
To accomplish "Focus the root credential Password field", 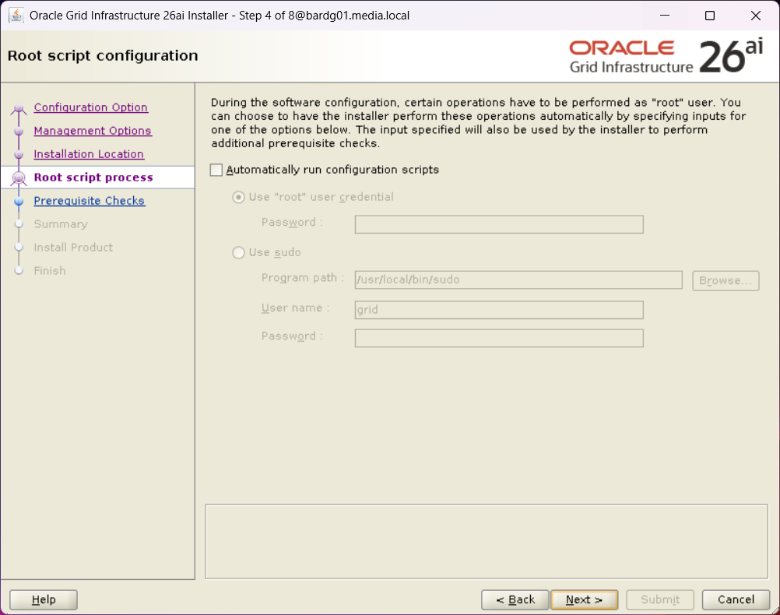I will pos(499,224).
